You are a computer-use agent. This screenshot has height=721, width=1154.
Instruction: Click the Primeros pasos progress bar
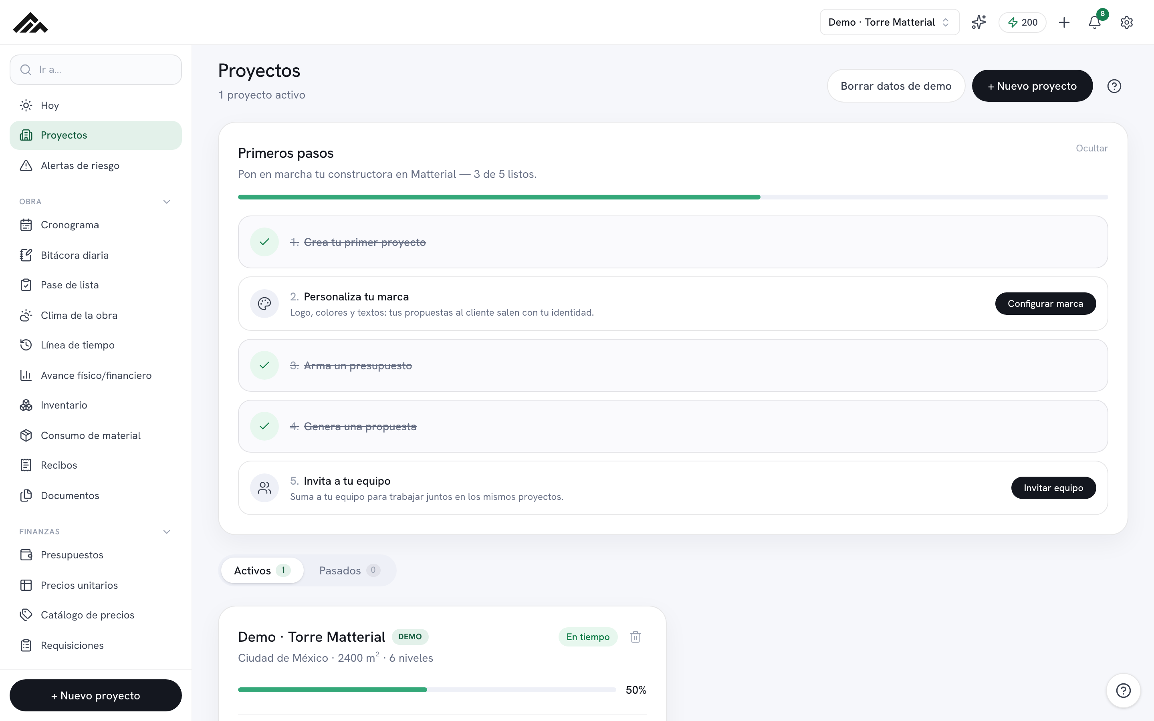click(x=673, y=197)
